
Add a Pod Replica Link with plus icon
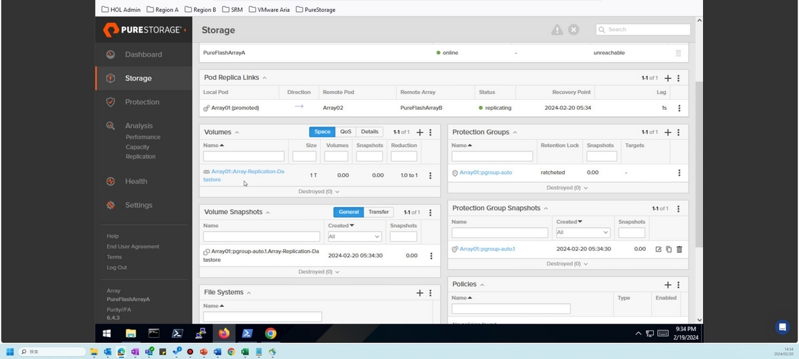pos(668,78)
